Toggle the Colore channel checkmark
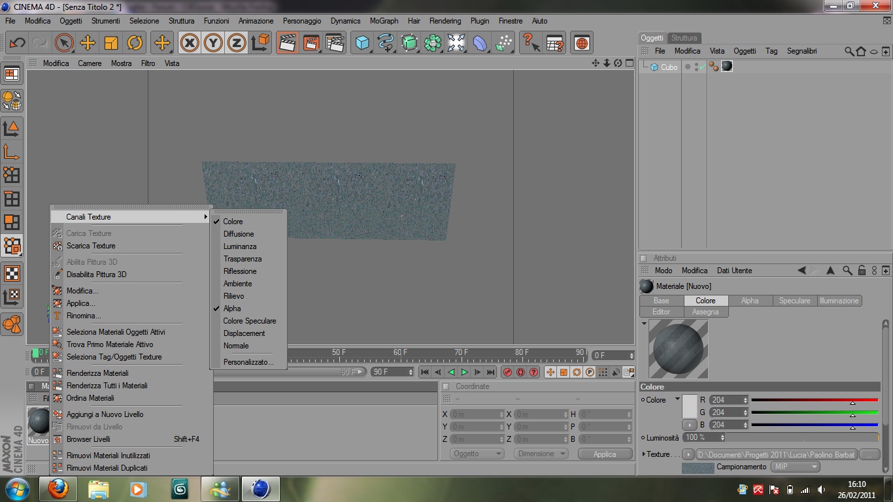Viewport: 893px width, 502px height. click(233, 222)
